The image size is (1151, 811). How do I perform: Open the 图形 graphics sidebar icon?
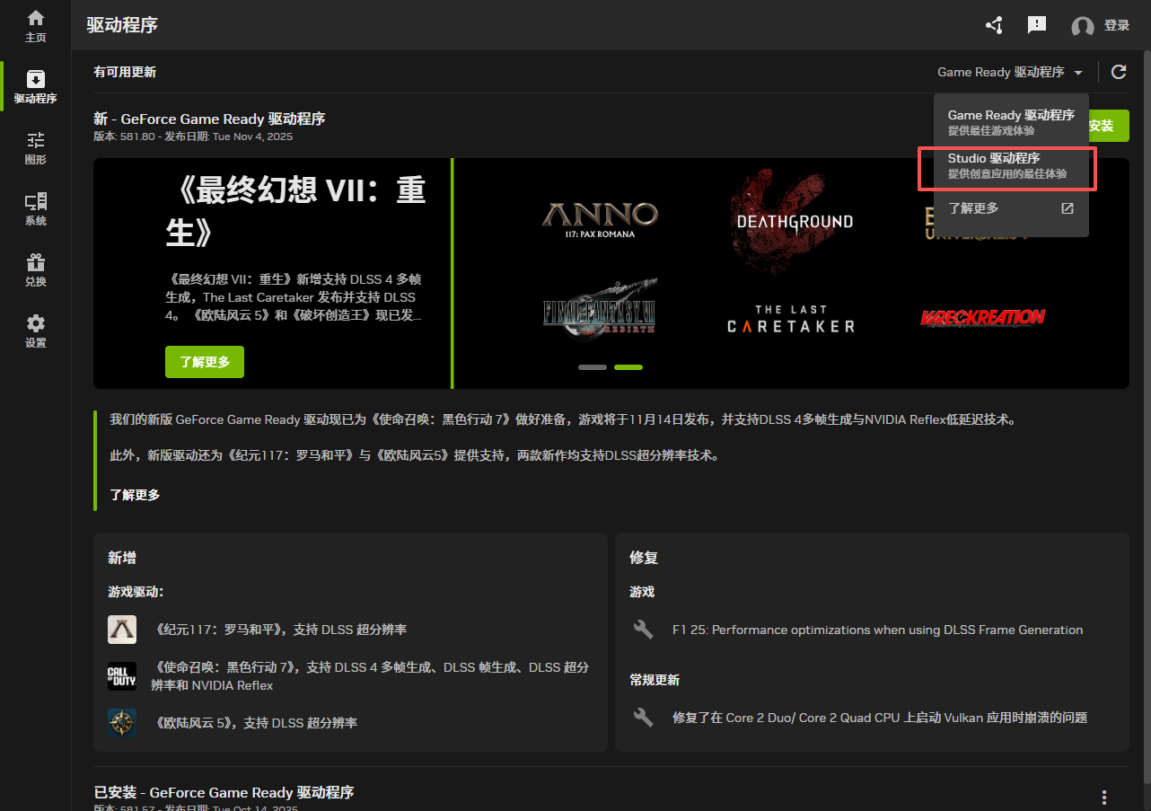pos(36,147)
